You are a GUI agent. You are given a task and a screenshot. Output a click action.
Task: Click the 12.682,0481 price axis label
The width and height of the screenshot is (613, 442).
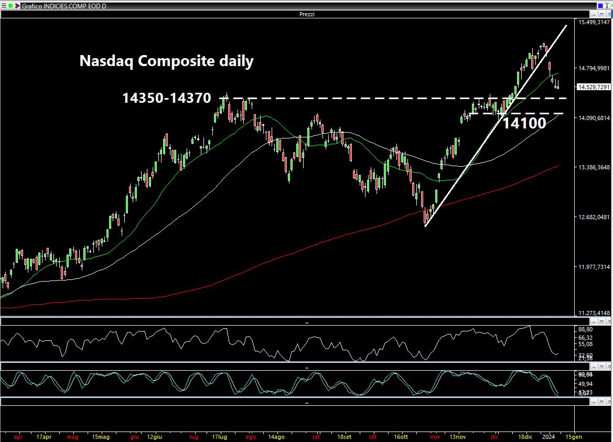[x=594, y=217]
